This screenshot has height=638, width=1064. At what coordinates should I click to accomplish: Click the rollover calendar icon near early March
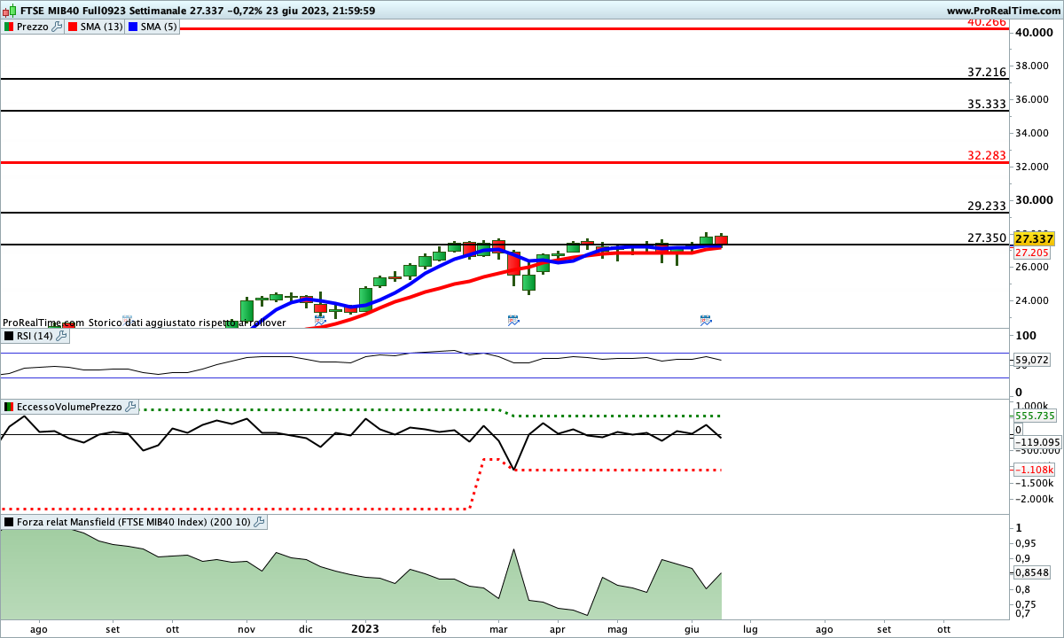coord(512,320)
